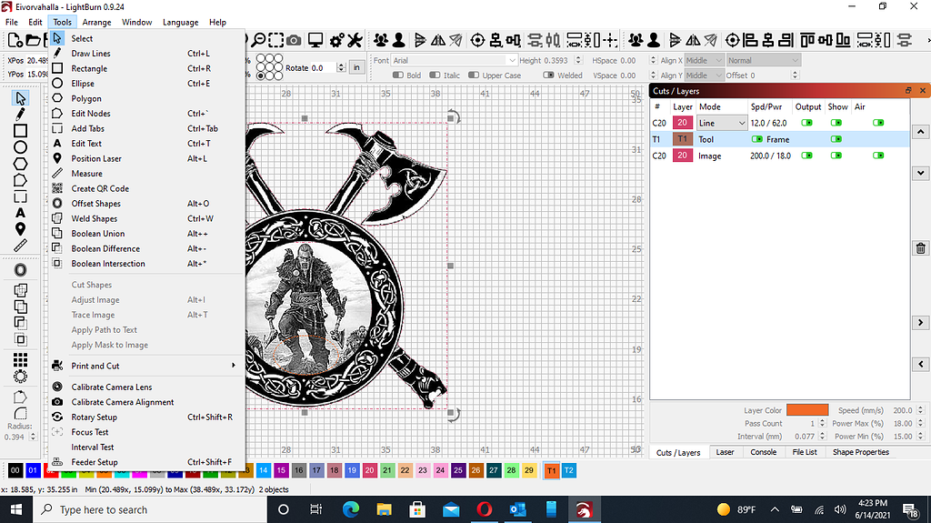Click the Layer Color orange swatch

pyautogui.click(x=806, y=410)
